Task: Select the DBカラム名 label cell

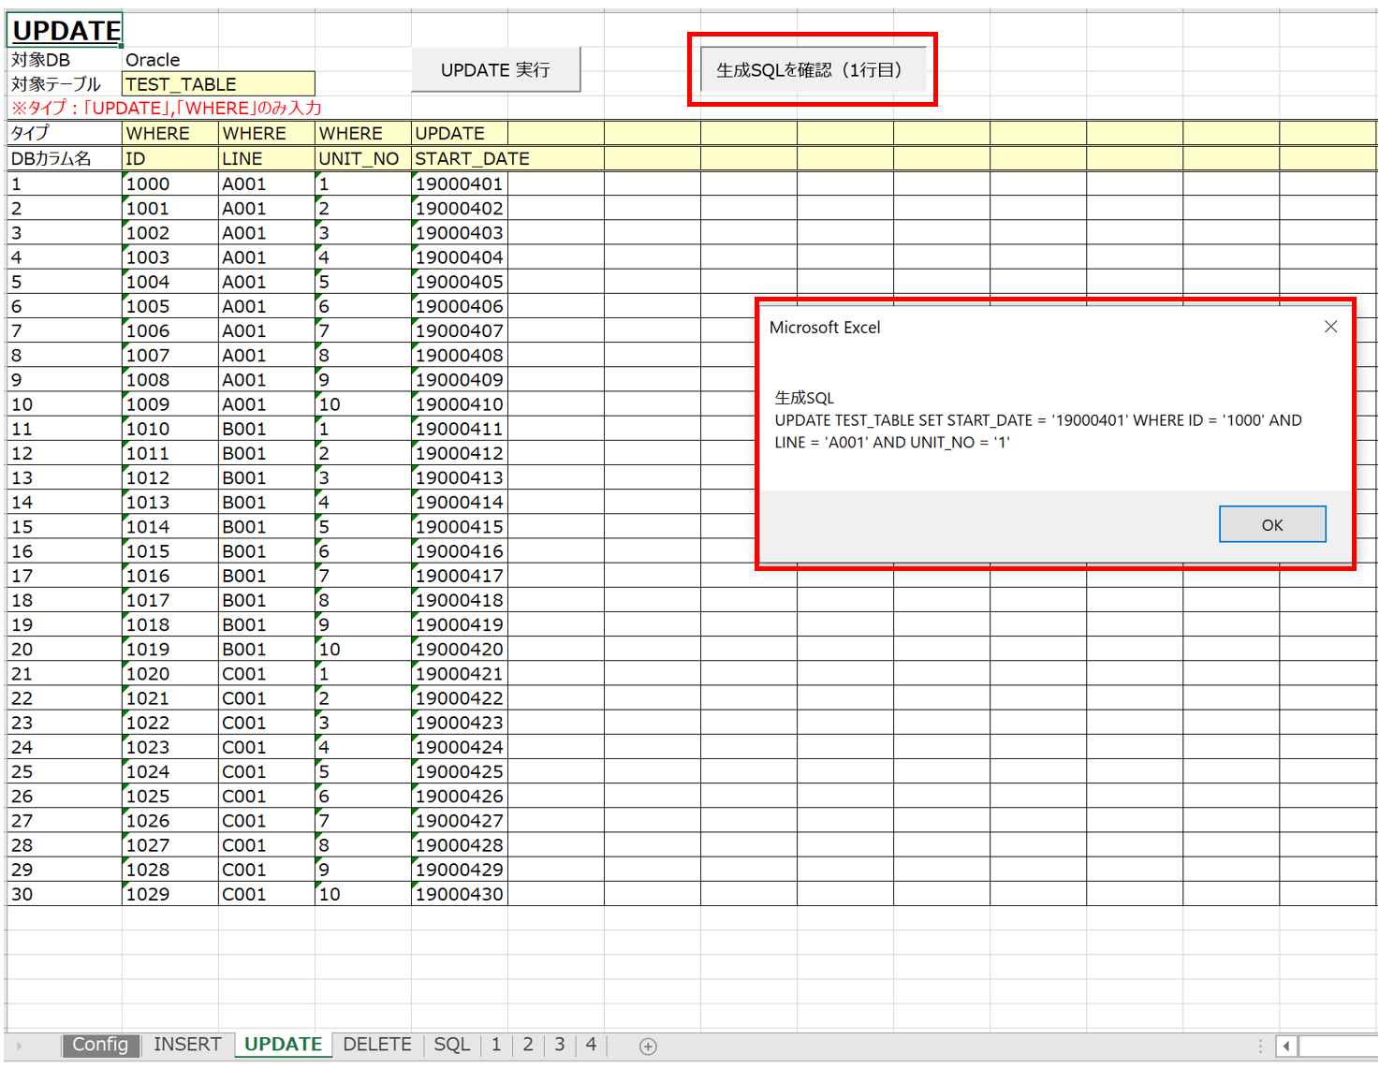Action: (65, 159)
